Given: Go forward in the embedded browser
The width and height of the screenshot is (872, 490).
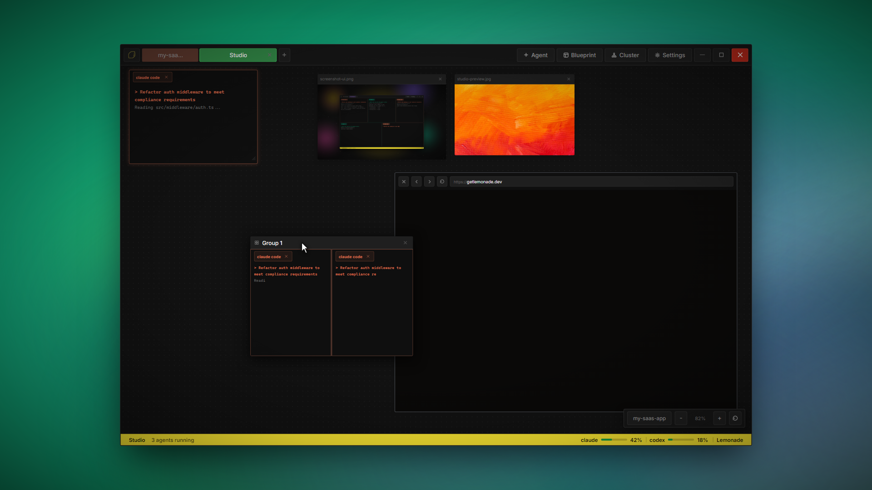Looking at the screenshot, I should [429, 181].
